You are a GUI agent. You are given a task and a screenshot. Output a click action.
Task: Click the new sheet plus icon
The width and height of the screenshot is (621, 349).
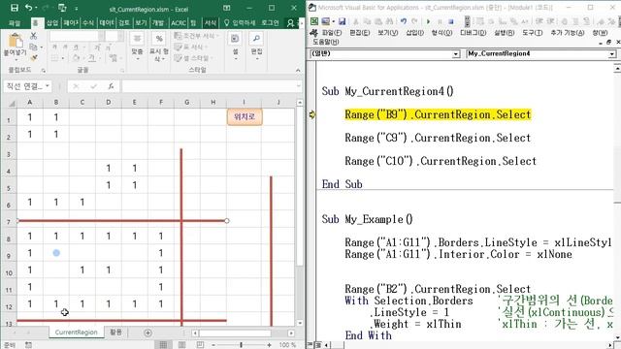point(147,333)
